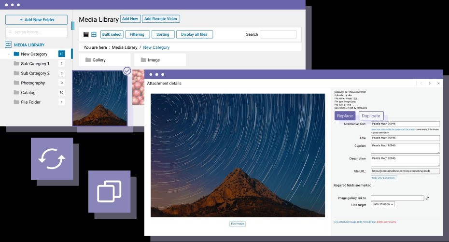The width and height of the screenshot is (449, 242).
Task: Switch to list view icon
Action: [x=86, y=34]
